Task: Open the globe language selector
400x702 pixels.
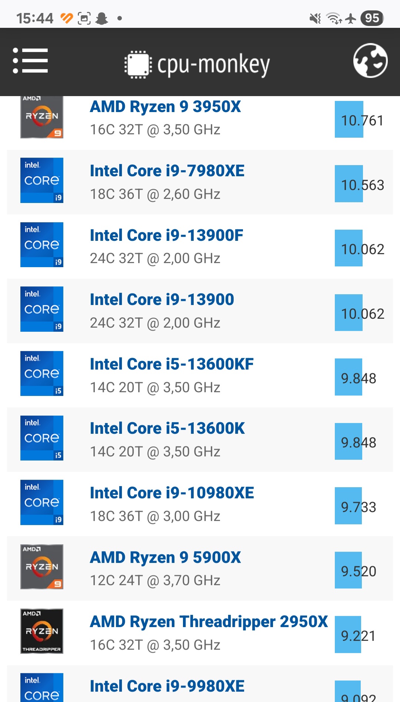Action: click(370, 60)
